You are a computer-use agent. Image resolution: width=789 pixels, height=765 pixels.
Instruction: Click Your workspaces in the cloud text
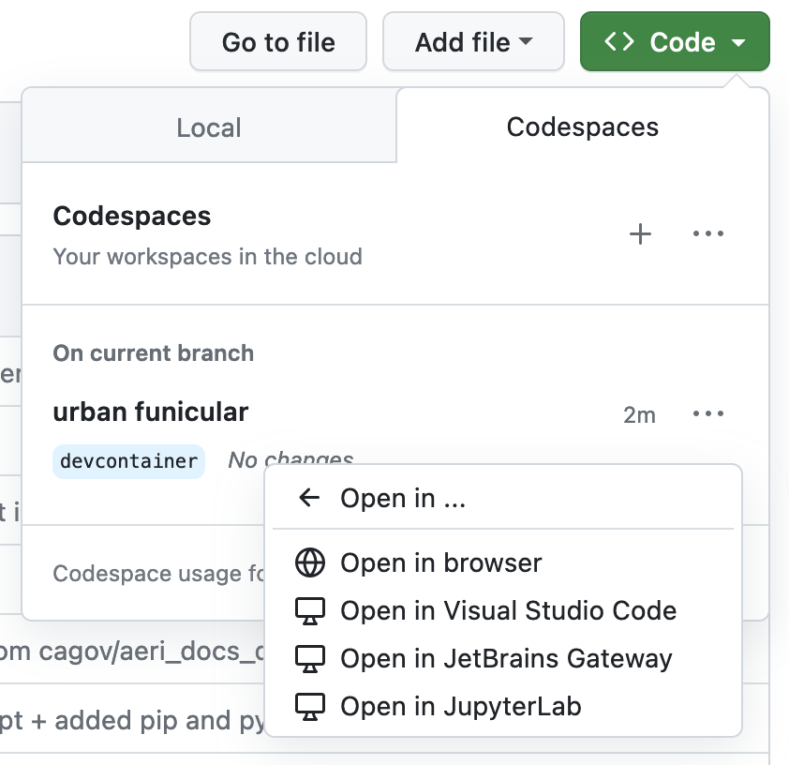pos(207,257)
